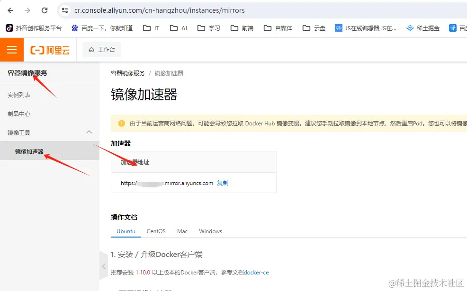Open the AI bookmark folder
Image resolution: width=467 pixels, height=291 pixels.
point(179,28)
